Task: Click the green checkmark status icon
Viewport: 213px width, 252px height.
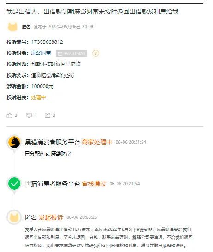Action: click(x=14, y=183)
